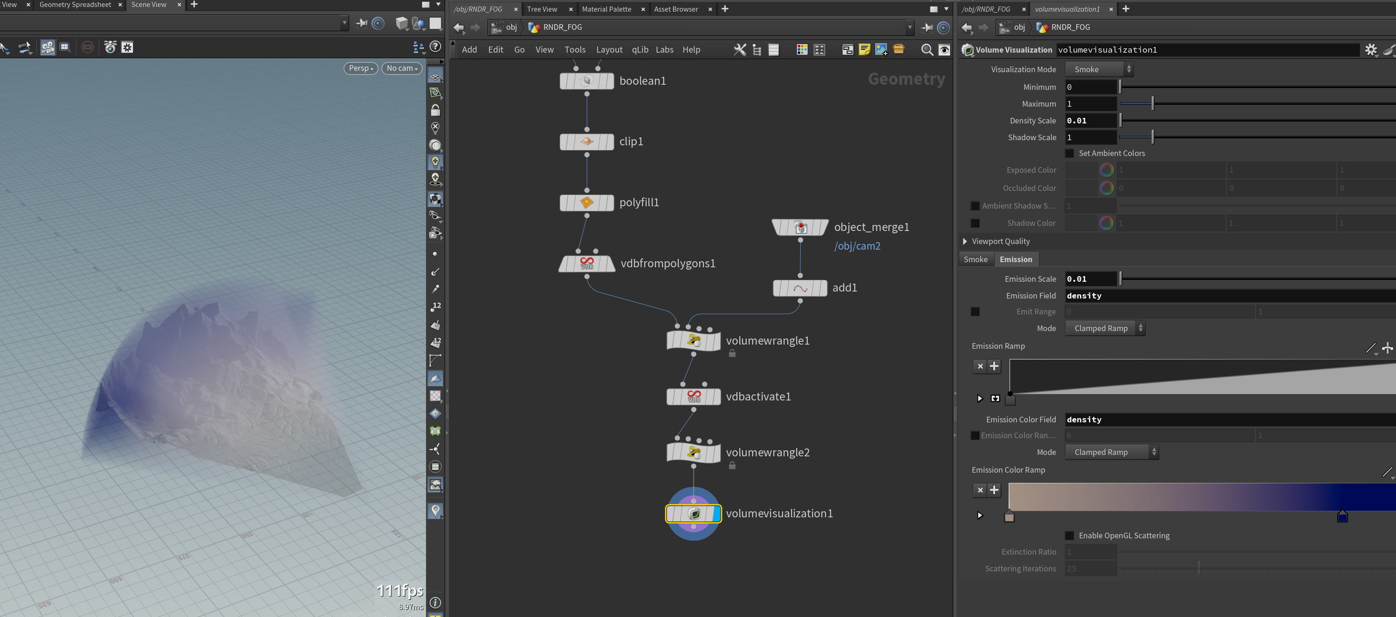Click the vdbfrompolygons1 node icon
Screen dimensions: 1396x617
[x=586, y=264]
